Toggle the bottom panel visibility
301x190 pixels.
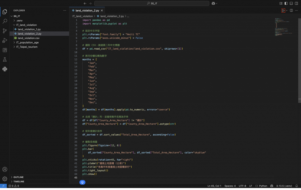291,4
